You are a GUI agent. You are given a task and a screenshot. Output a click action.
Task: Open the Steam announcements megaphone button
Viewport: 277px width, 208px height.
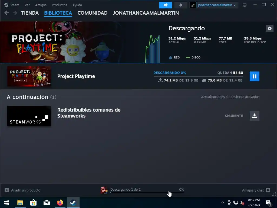(166, 5)
